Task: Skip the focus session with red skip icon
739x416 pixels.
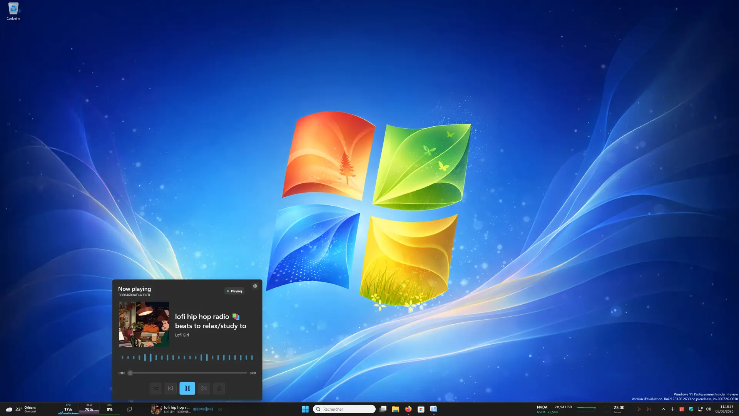Action: (649, 409)
